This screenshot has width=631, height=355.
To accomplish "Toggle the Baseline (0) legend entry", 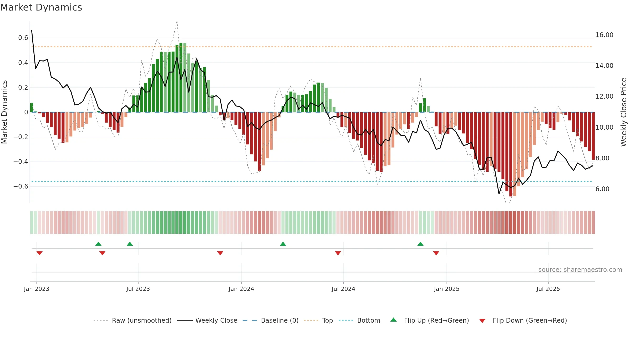I will click(271, 320).
